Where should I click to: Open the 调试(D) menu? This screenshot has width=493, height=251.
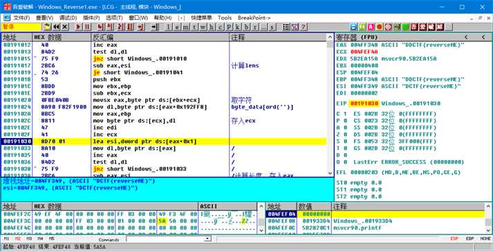point(68,18)
